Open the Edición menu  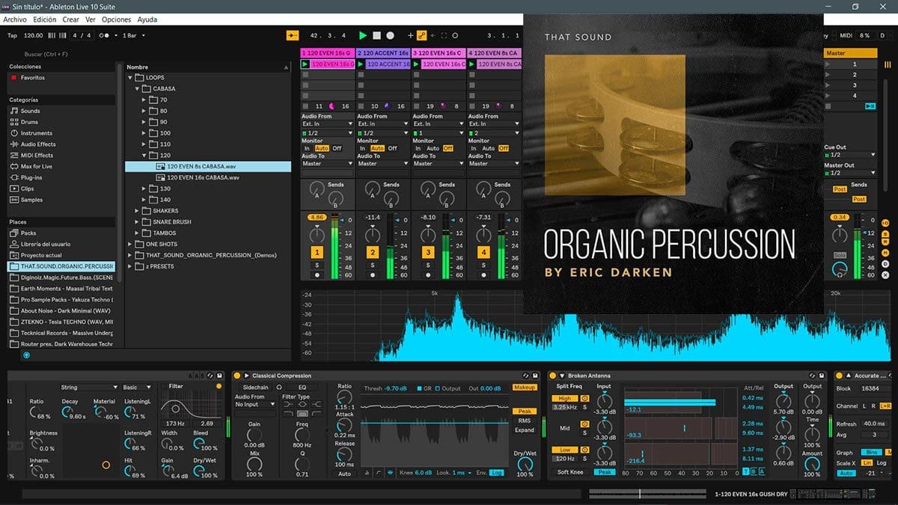(44, 19)
